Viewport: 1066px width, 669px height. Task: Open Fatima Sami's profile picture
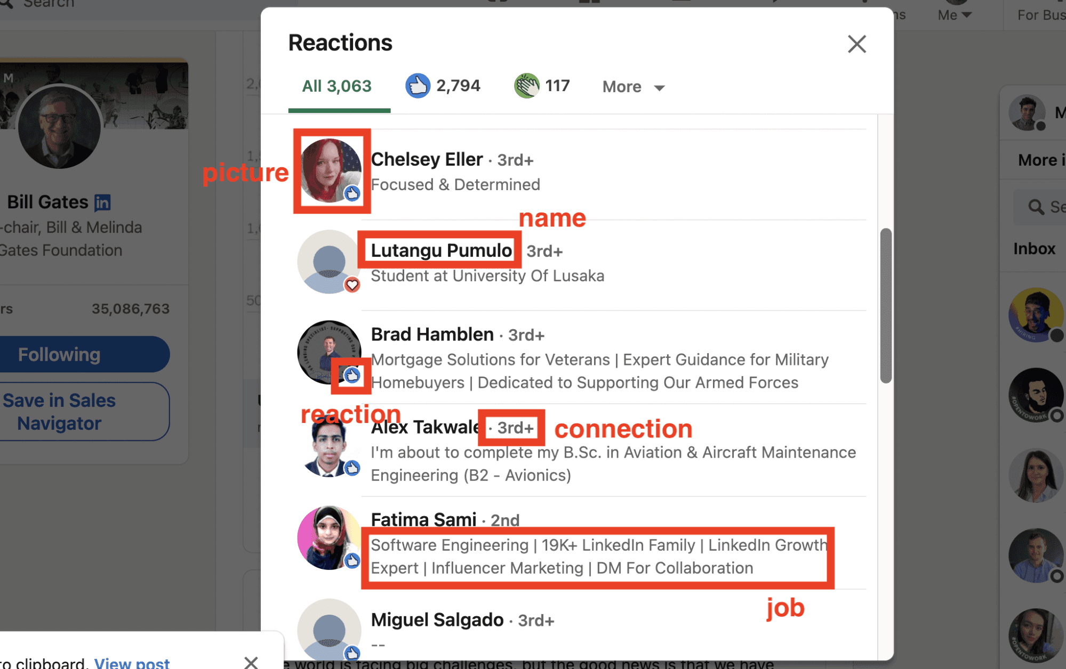tap(328, 538)
